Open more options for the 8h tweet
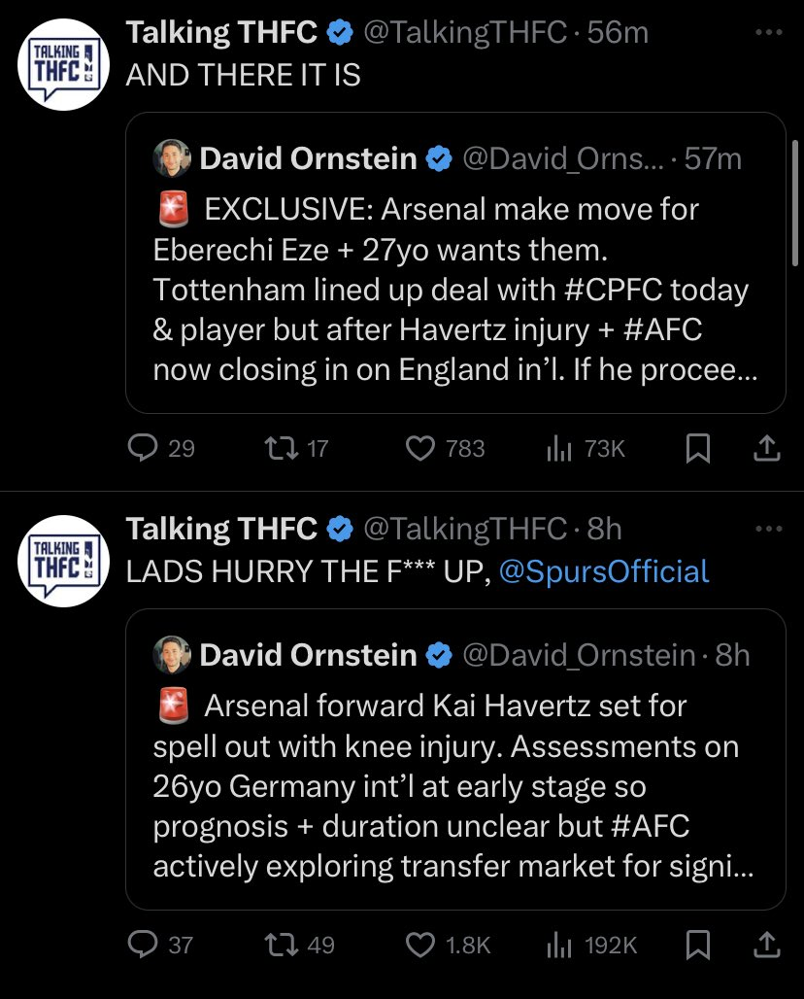Image resolution: width=804 pixels, height=999 pixels. click(x=768, y=529)
